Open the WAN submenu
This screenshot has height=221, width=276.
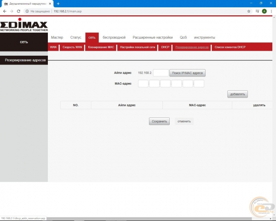click(53, 47)
